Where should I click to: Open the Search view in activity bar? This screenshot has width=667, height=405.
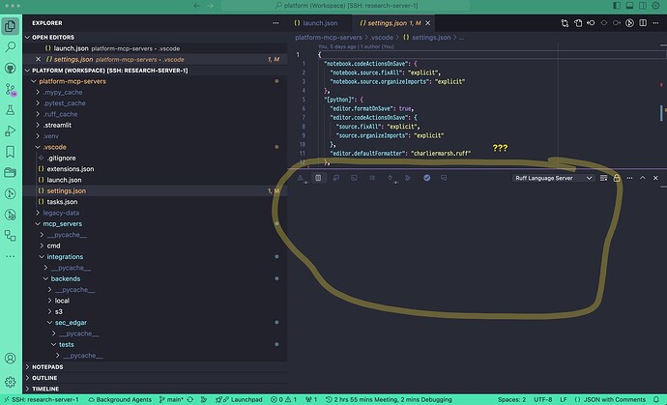click(x=11, y=46)
